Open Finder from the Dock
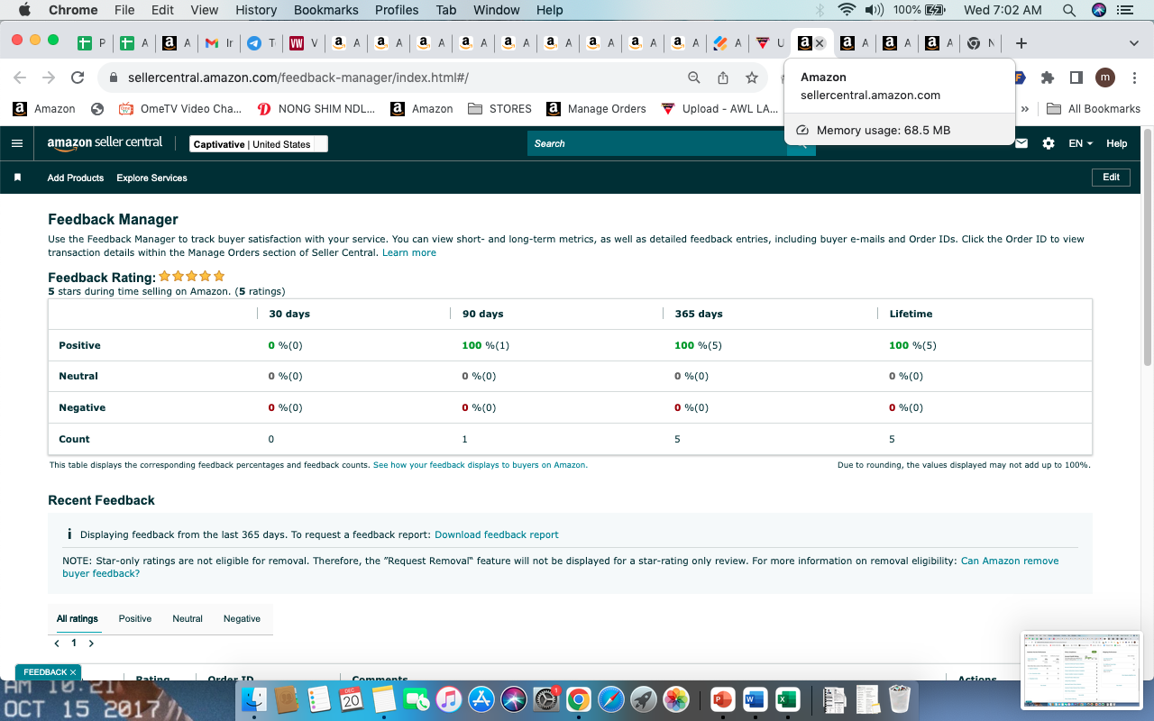This screenshot has width=1154, height=721. [x=256, y=699]
